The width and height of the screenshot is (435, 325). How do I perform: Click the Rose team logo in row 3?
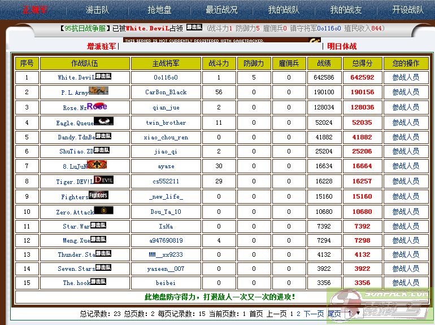(x=97, y=106)
